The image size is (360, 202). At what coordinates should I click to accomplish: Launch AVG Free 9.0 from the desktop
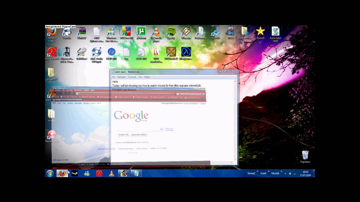point(126,34)
